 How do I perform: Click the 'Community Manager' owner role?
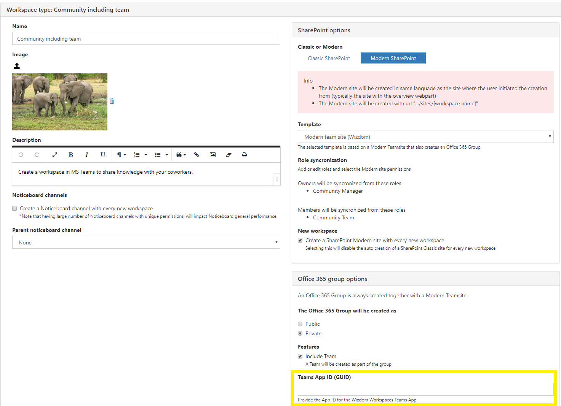click(338, 191)
